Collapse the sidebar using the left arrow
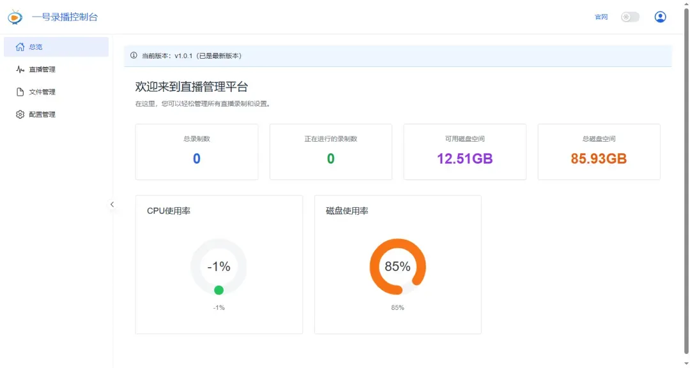The image size is (690, 368). [x=112, y=204]
